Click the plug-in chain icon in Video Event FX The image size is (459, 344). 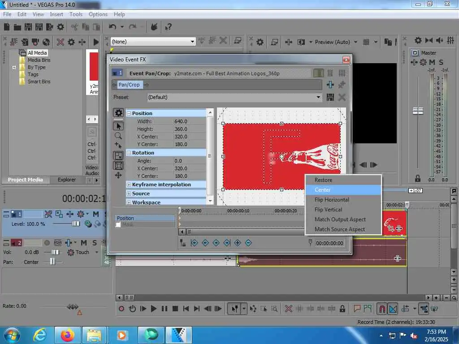[330, 85]
